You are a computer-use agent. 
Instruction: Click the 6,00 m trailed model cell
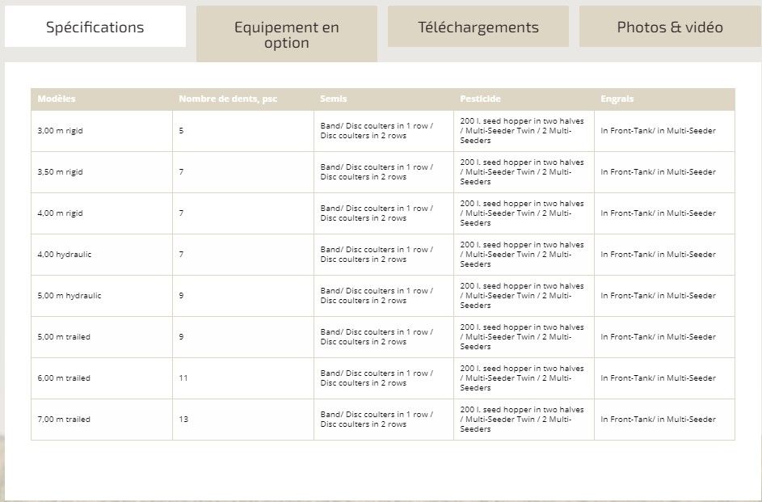(64, 378)
